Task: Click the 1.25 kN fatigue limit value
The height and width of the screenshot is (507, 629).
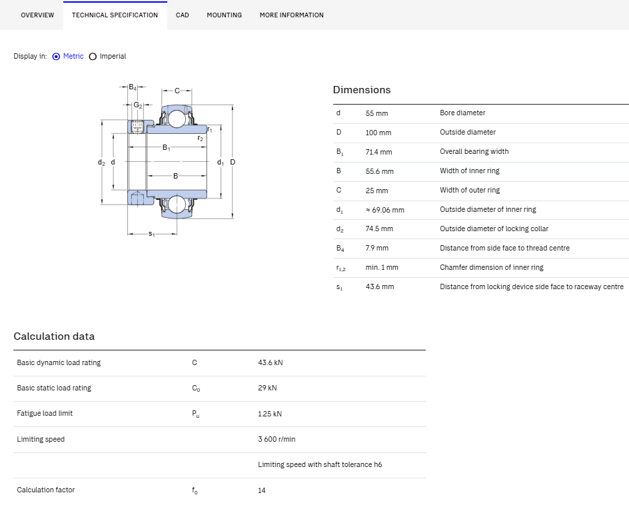Action: [270, 414]
